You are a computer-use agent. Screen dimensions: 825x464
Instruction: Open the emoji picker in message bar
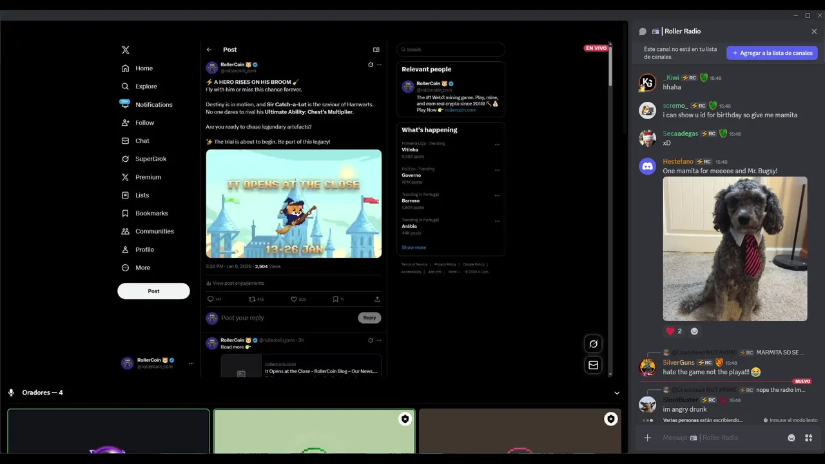tap(791, 438)
